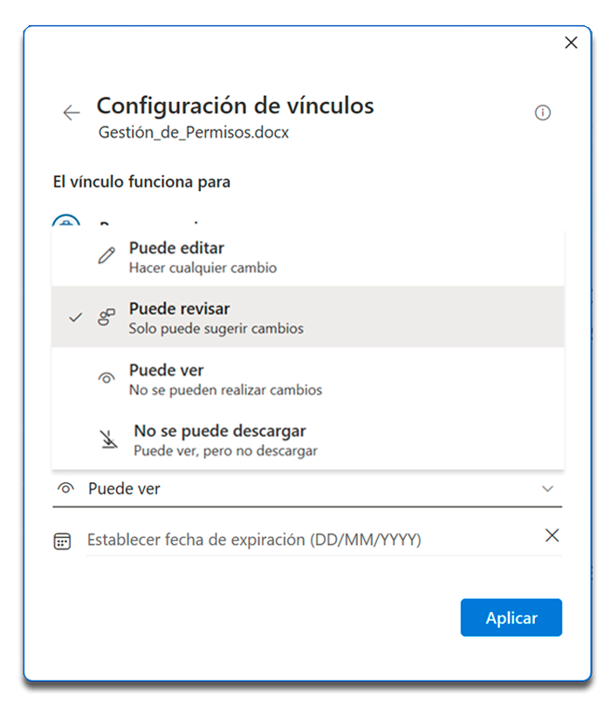Click the checkmark beside Puede revisar
611x702 pixels.
(x=75, y=317)
